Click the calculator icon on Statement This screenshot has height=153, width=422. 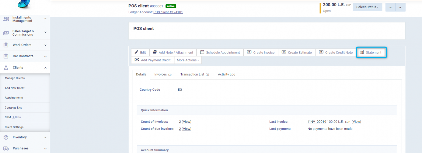coord(362,52)
